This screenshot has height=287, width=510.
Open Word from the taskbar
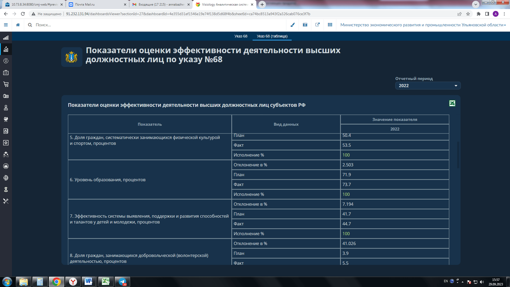pos(89,282)
